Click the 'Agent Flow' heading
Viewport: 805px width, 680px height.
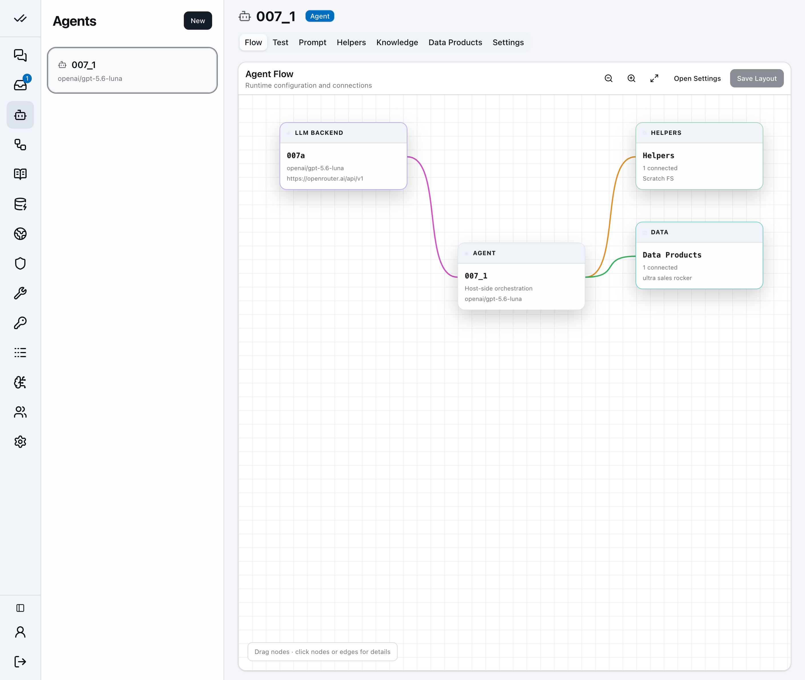pos(269,74)
